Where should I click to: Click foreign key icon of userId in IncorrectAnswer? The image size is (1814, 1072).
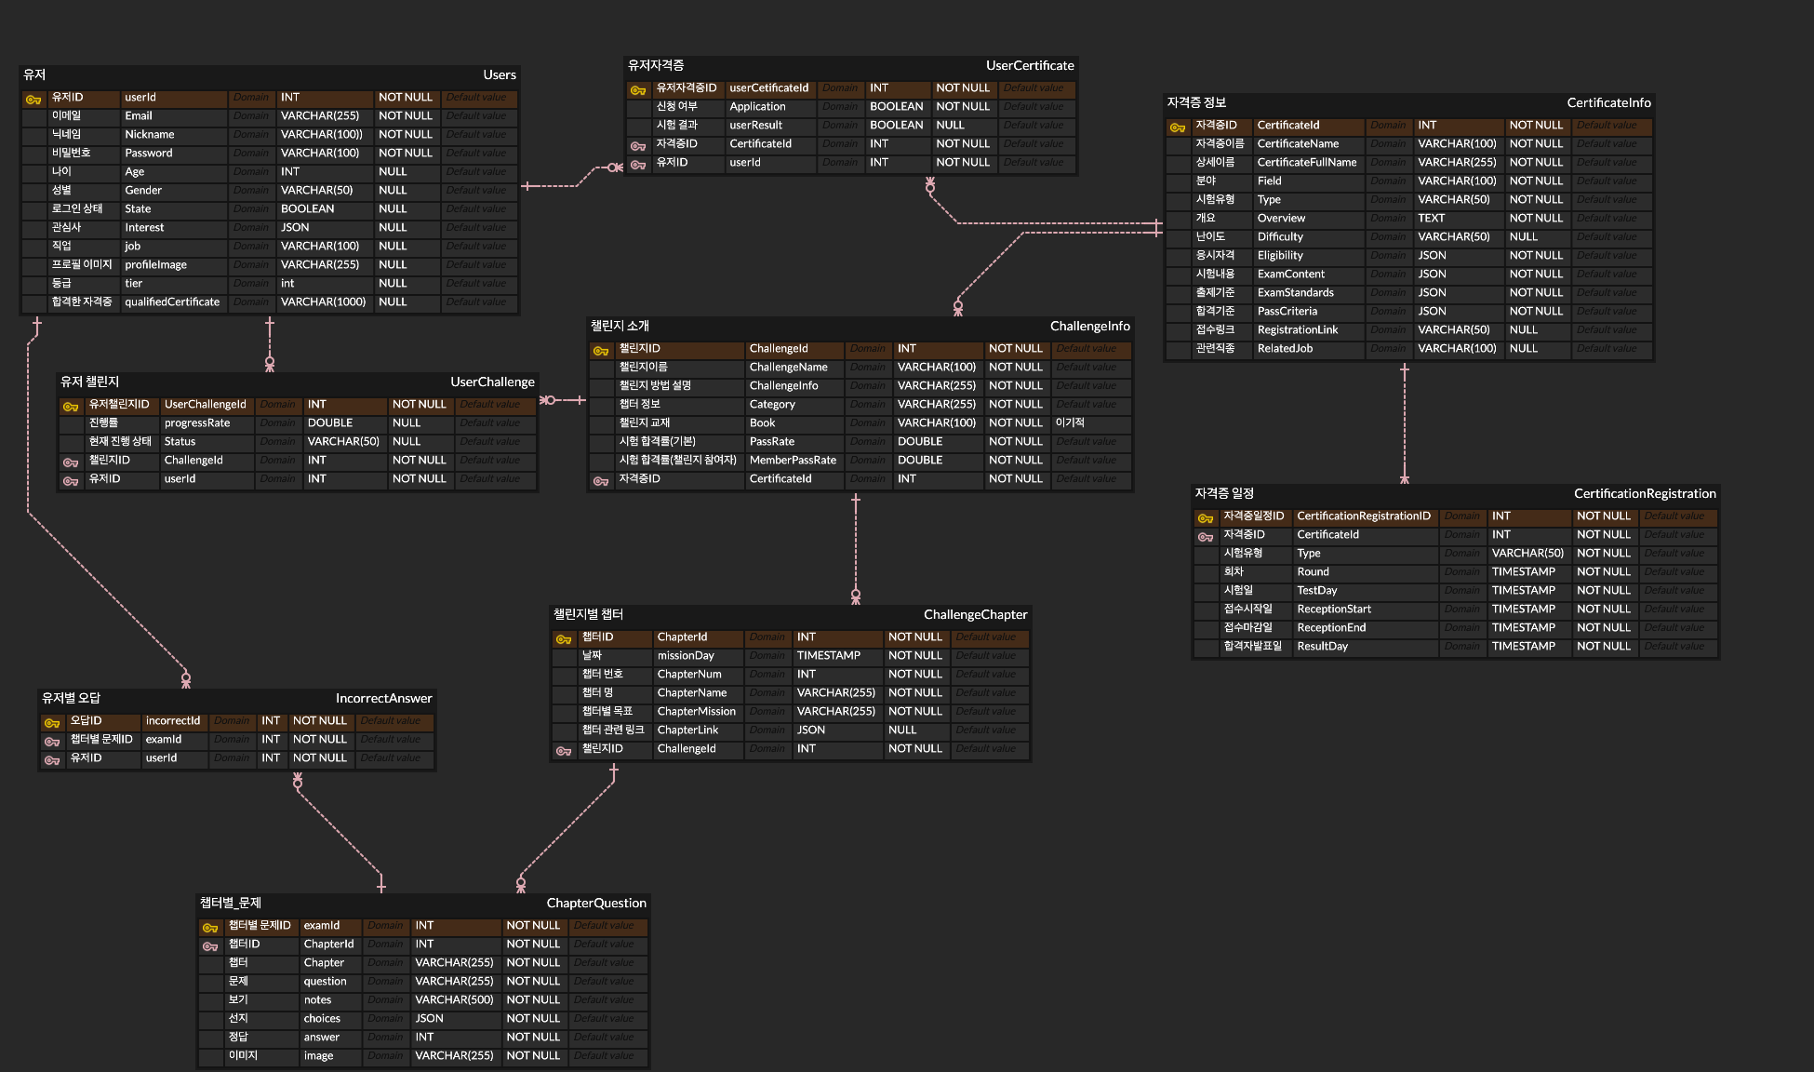[52, 759]
